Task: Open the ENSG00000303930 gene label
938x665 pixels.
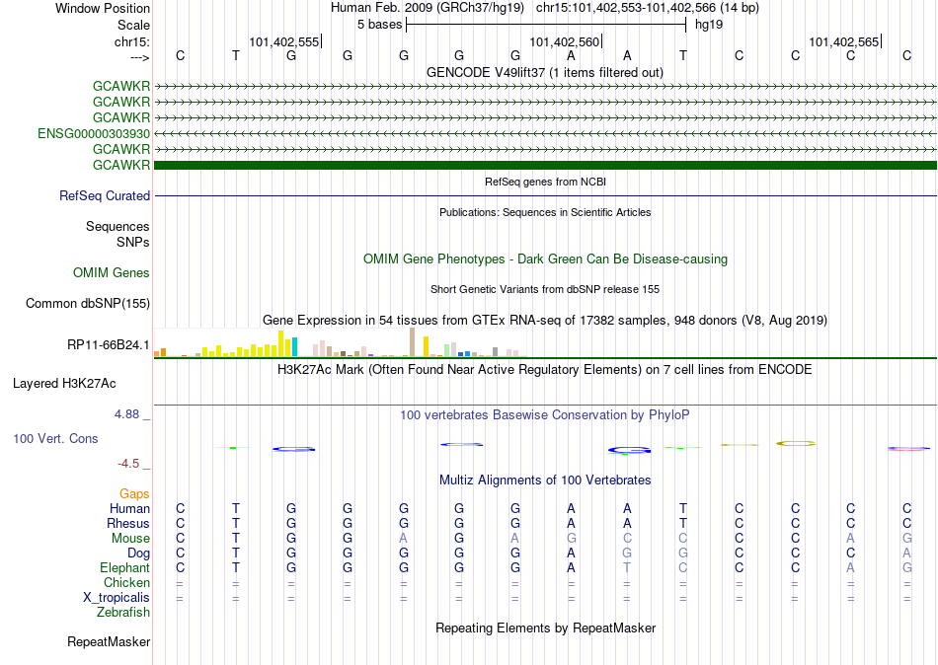Action: coord(94,133)
